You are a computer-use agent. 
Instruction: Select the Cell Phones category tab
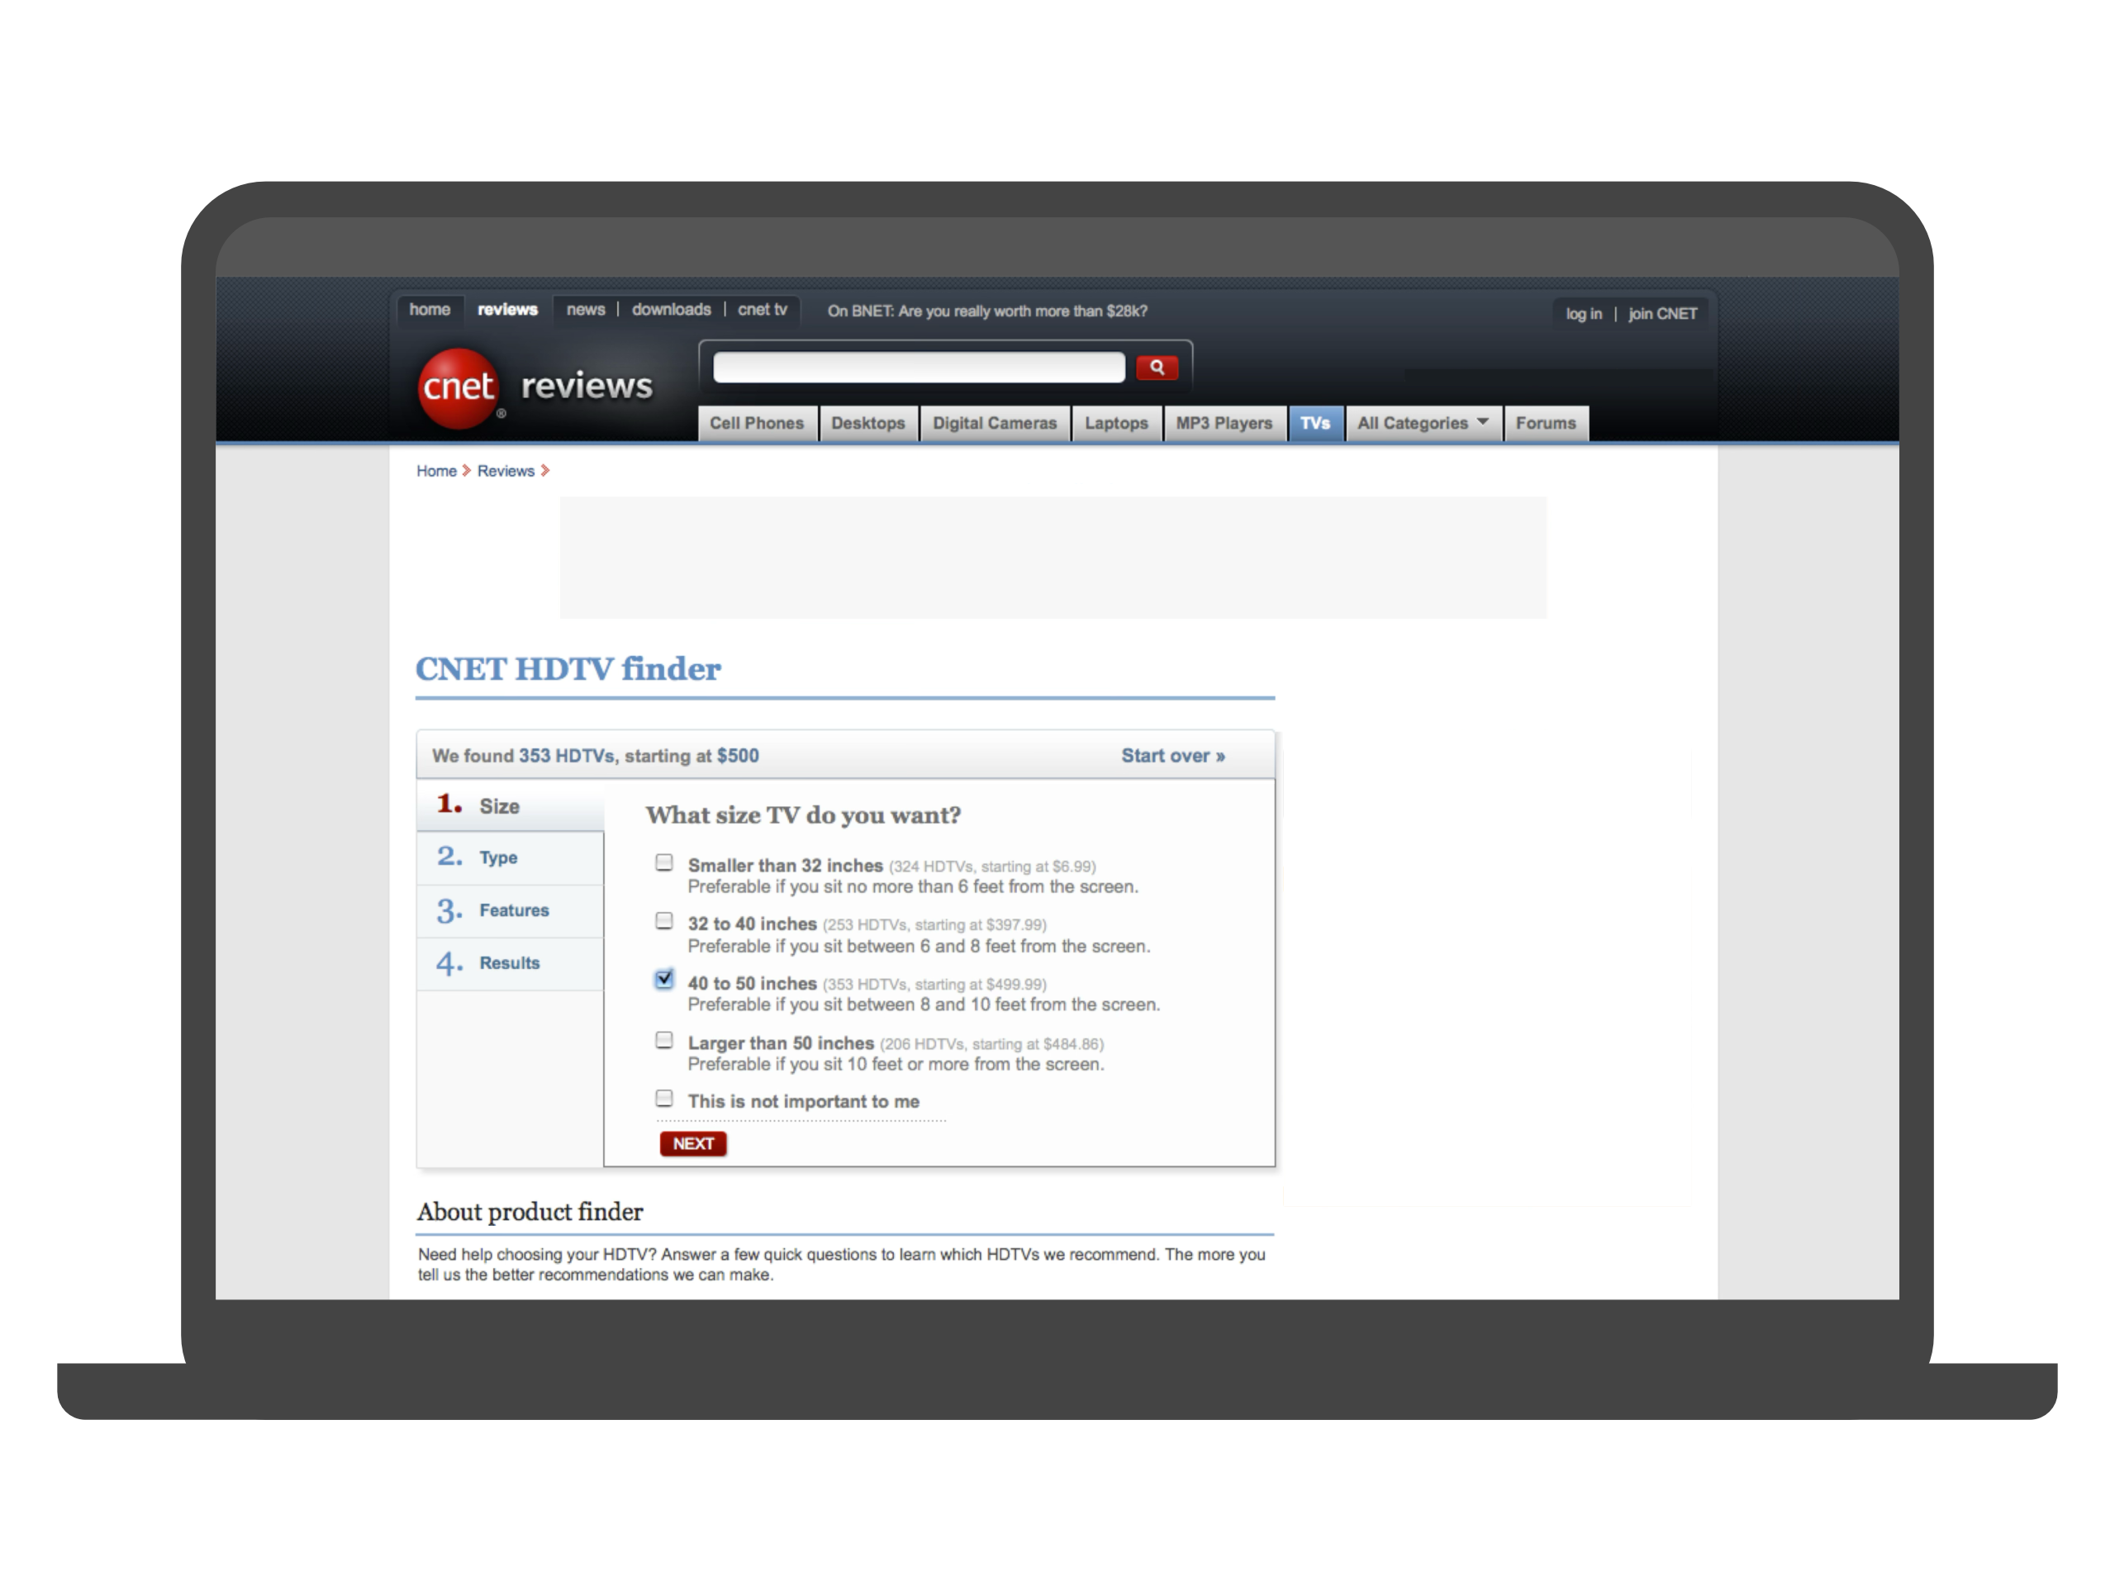tap(756, 424)
